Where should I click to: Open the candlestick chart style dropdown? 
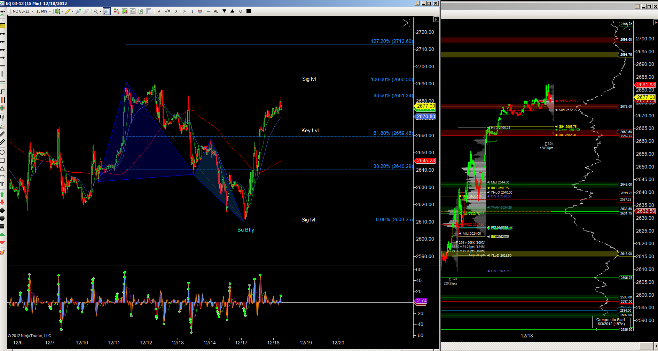(59, 11)
